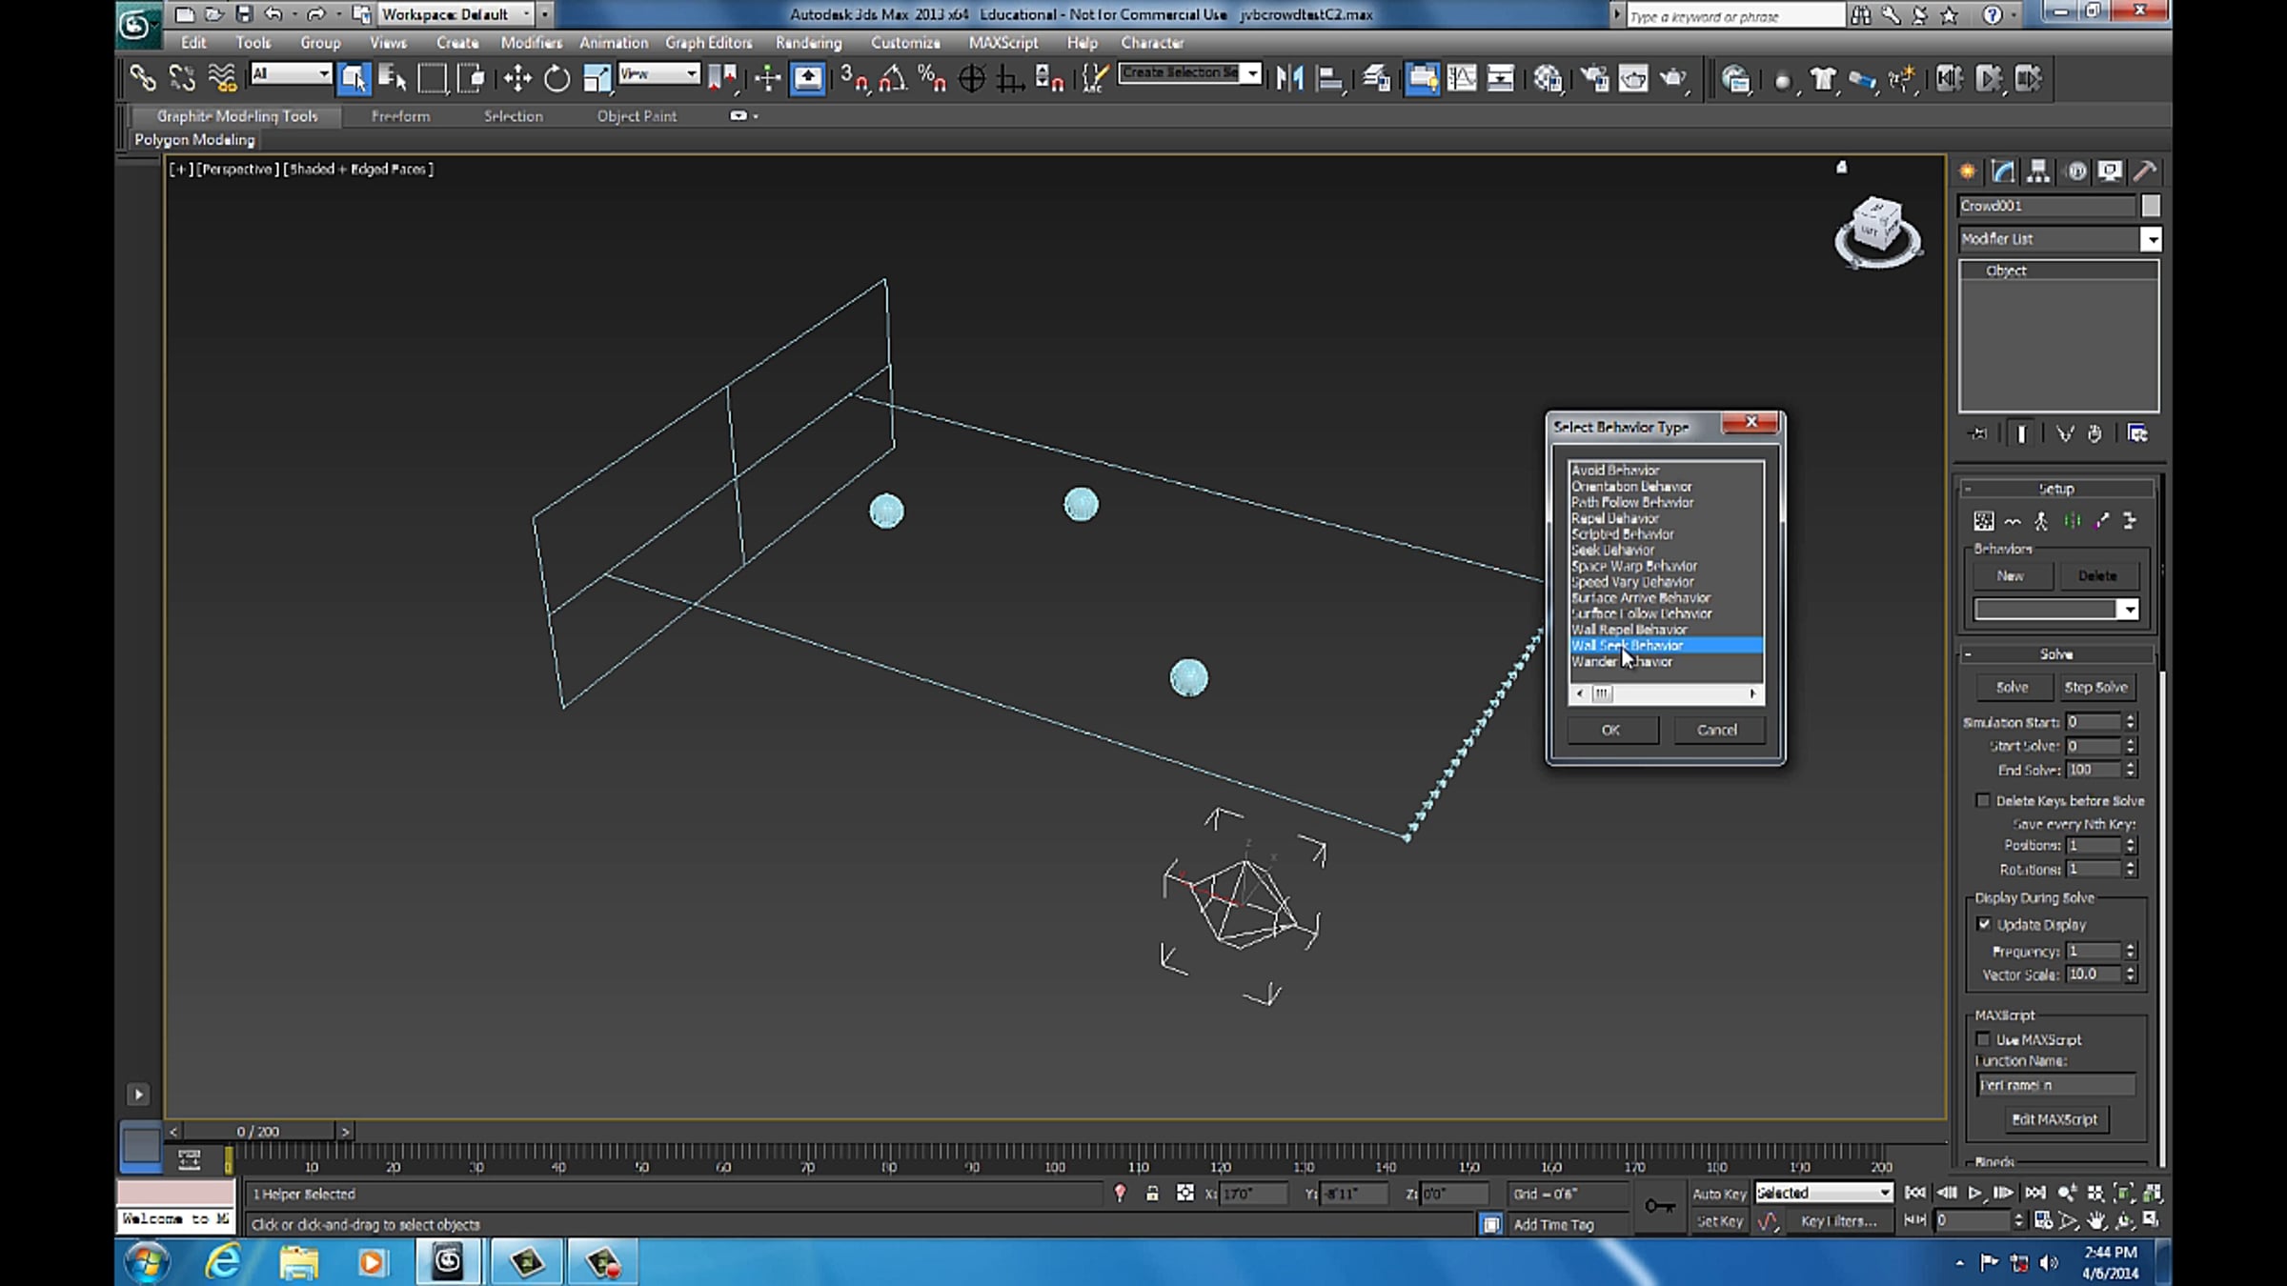Screen dimensions: 2287x1286
Task: Click the Mirror tool icon
Action: pyautogui.click(x=1289, y=78)
